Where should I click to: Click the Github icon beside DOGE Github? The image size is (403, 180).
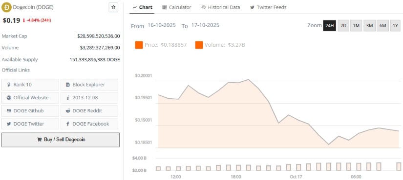[x=9, y=111]
